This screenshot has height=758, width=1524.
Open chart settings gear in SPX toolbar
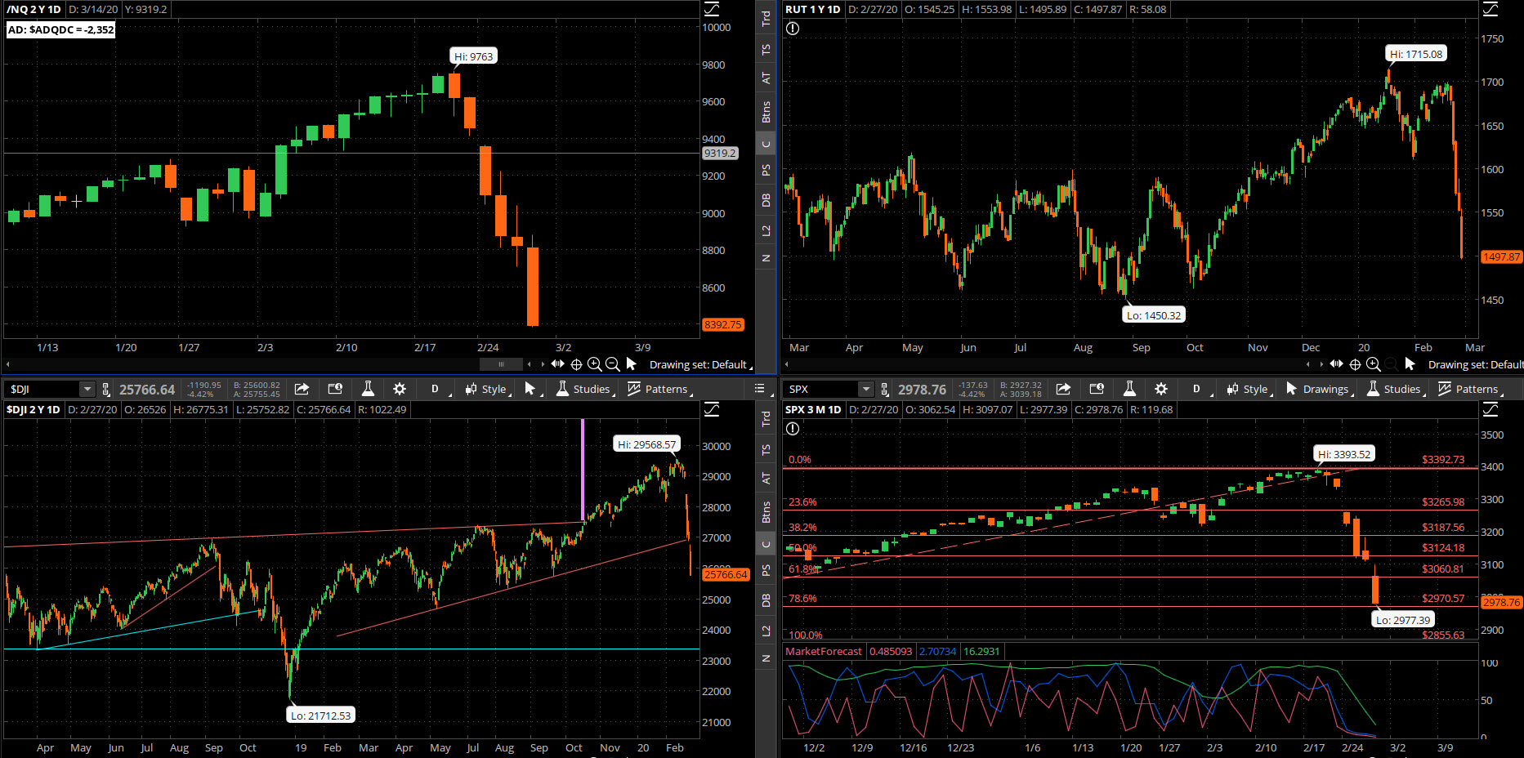point(1161,389)
